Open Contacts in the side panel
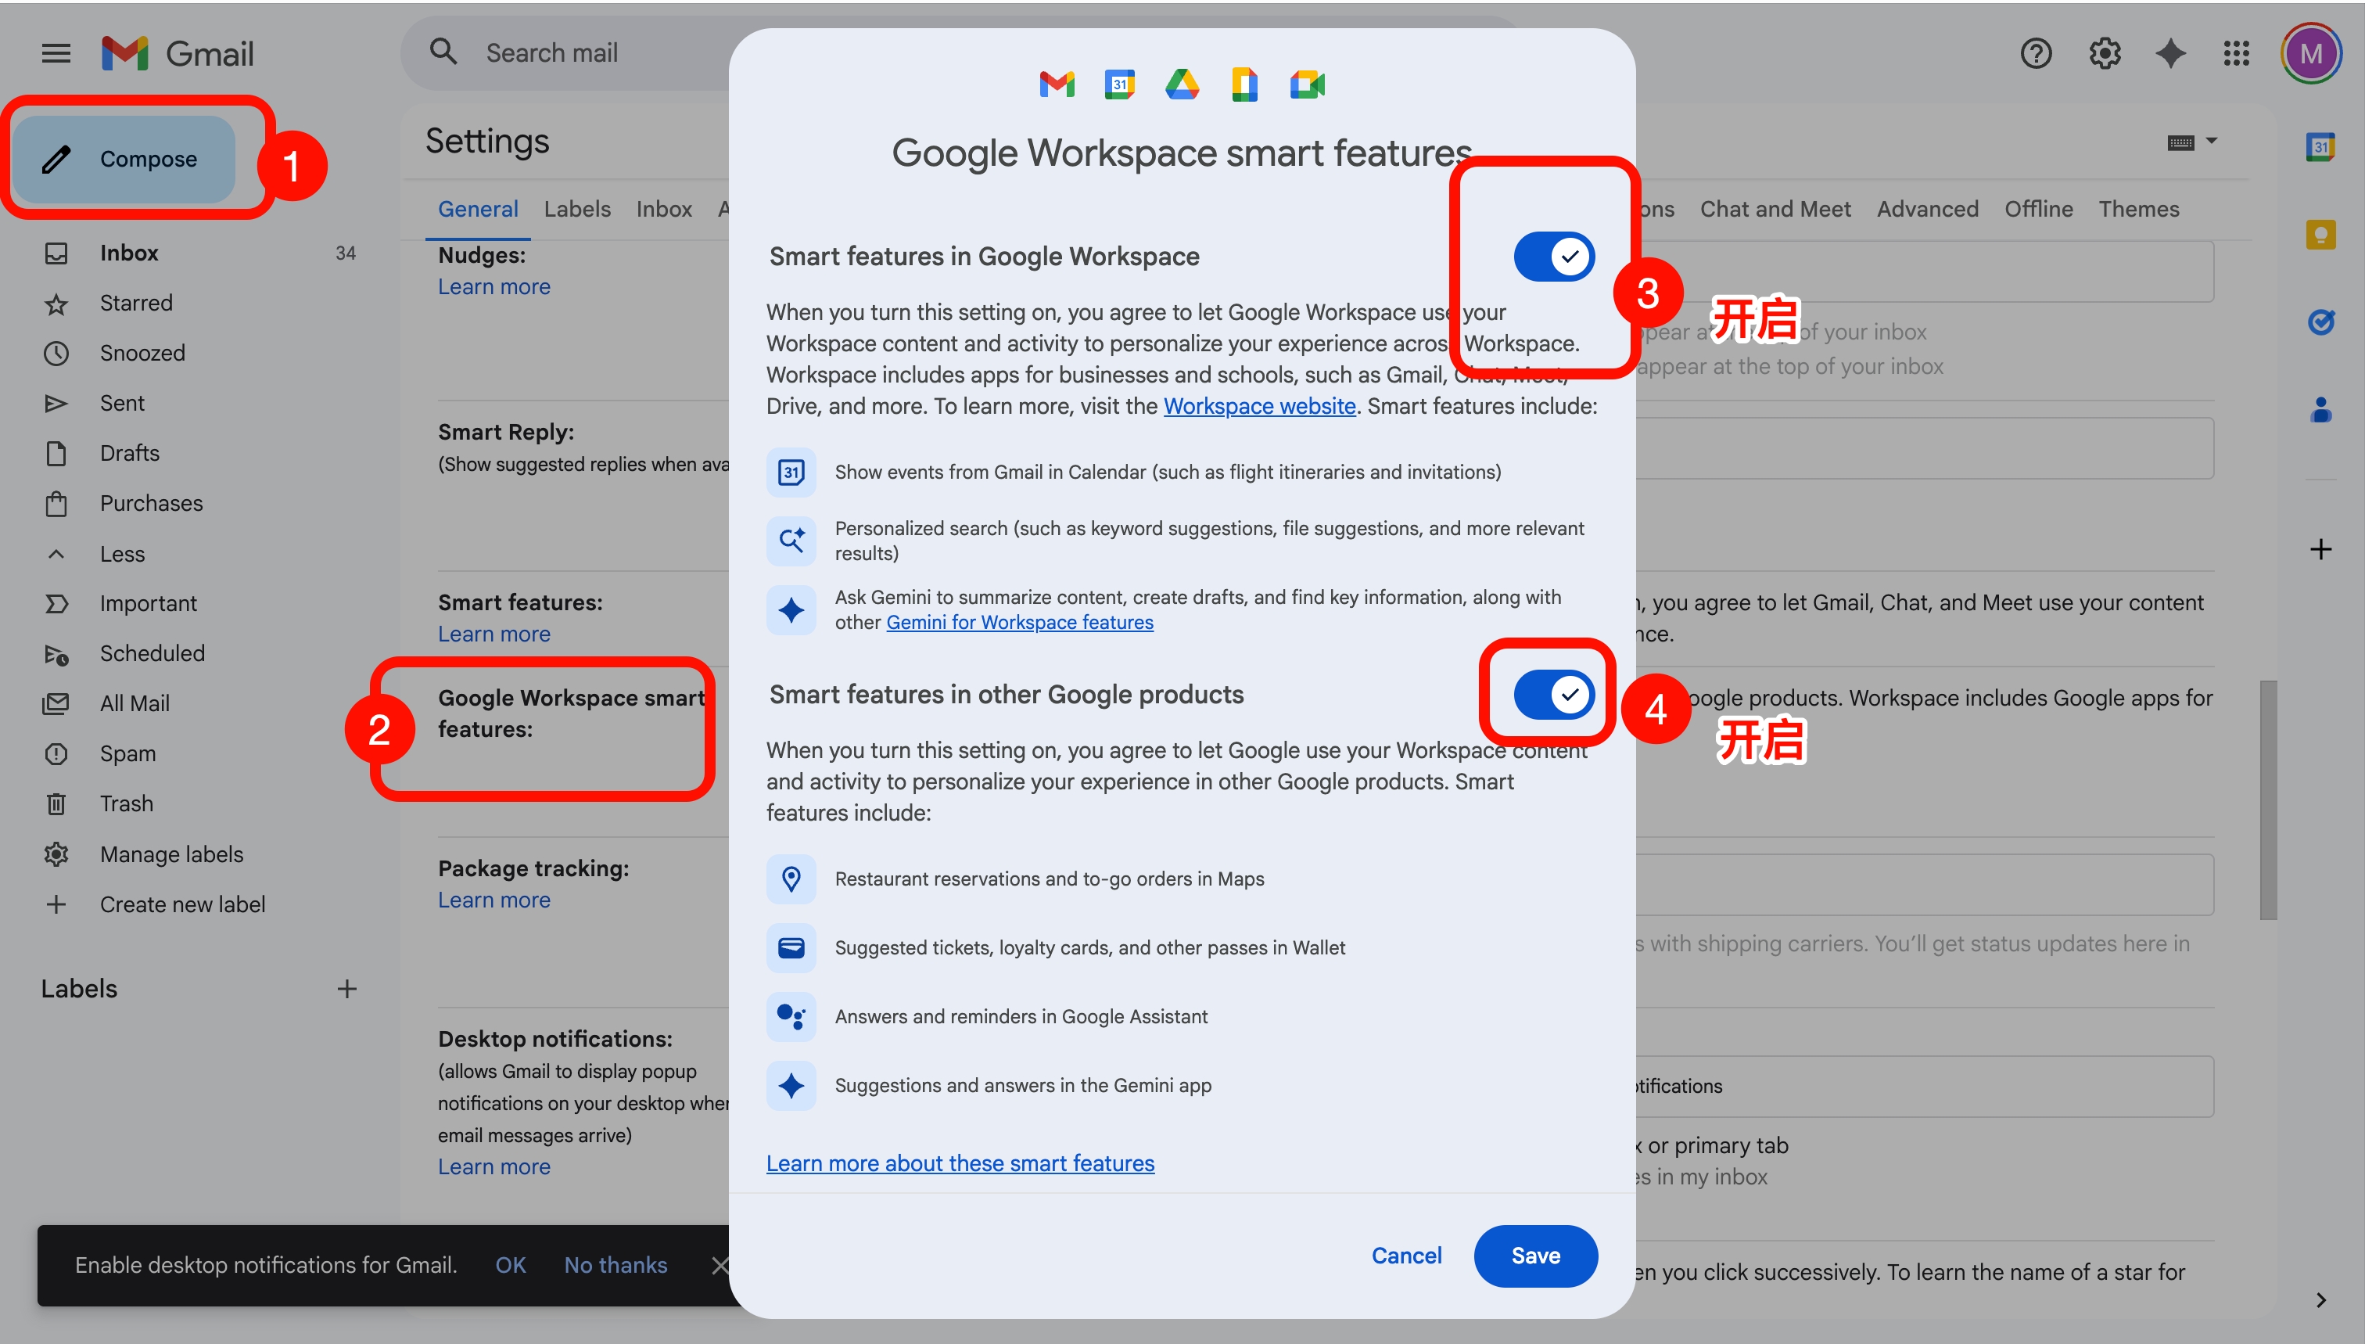This screenshot has width=2365, height=1344. point(2320,409)
